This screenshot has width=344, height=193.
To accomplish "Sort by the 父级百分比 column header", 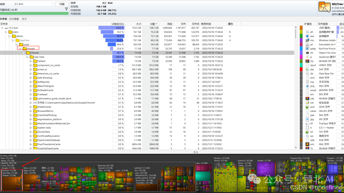I will pos(110,24).
